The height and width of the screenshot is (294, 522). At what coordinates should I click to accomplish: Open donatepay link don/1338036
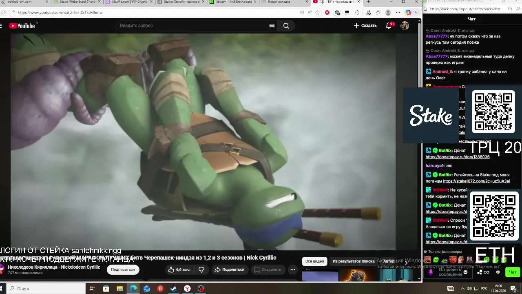coord(458,157)
